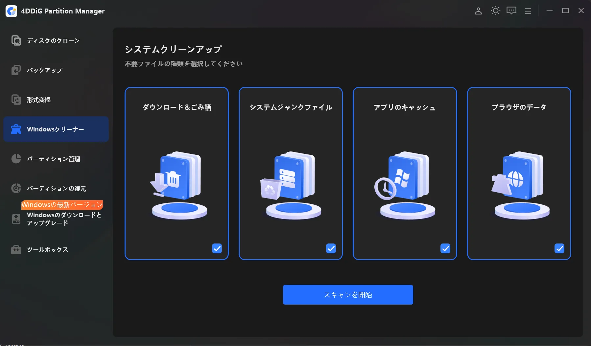The image size is (591, 346).
Task: Click スキャンを開始 button
Action: click(x=348, y=295)
